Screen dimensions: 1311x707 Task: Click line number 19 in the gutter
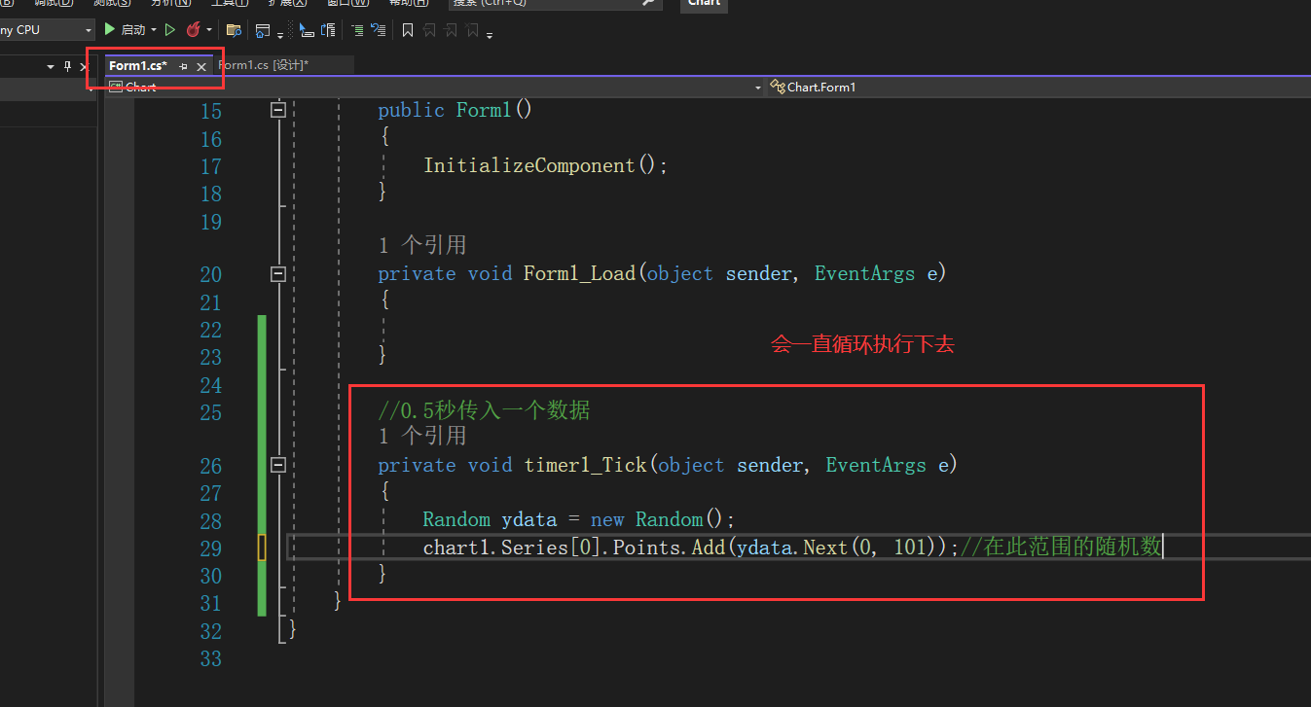(x=211, y=222)
